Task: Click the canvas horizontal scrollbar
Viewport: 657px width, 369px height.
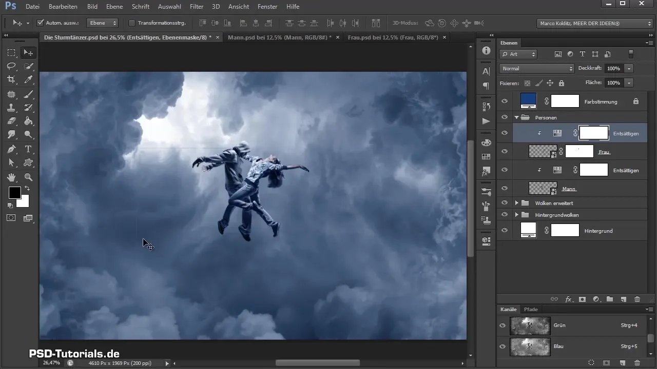Action: pos(317,363)
